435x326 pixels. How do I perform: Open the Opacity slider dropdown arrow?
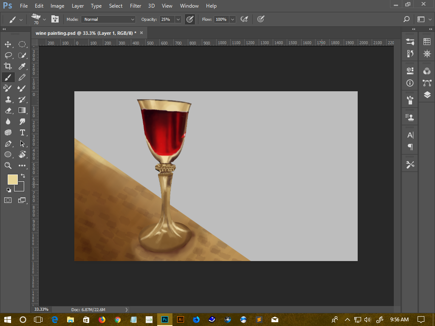178,19
